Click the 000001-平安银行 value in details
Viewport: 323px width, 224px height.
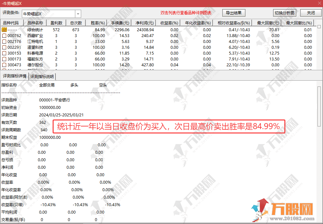click(54, 100)
